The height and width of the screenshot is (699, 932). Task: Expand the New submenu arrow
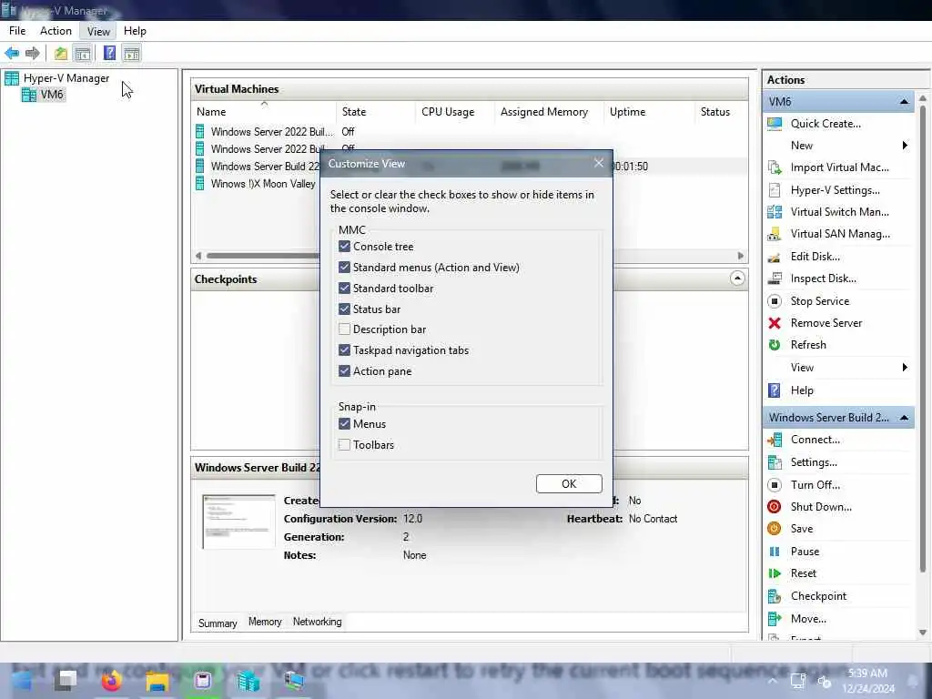point(905,146)
